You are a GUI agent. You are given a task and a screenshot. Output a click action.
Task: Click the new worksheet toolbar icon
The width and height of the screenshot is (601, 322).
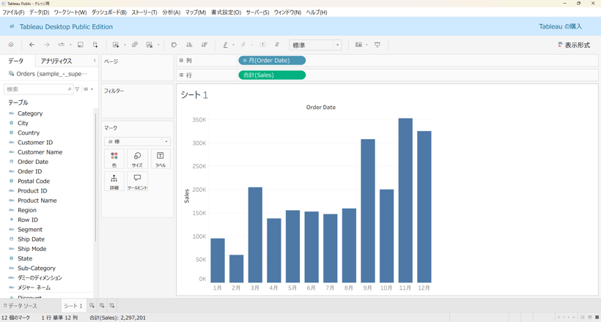coord(116,45)
